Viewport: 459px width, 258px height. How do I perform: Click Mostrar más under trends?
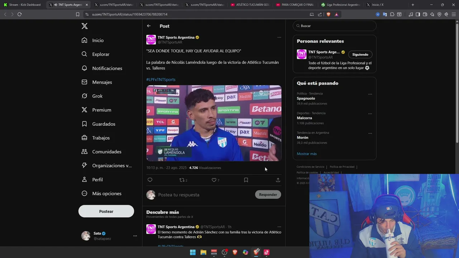pos(307,154)
